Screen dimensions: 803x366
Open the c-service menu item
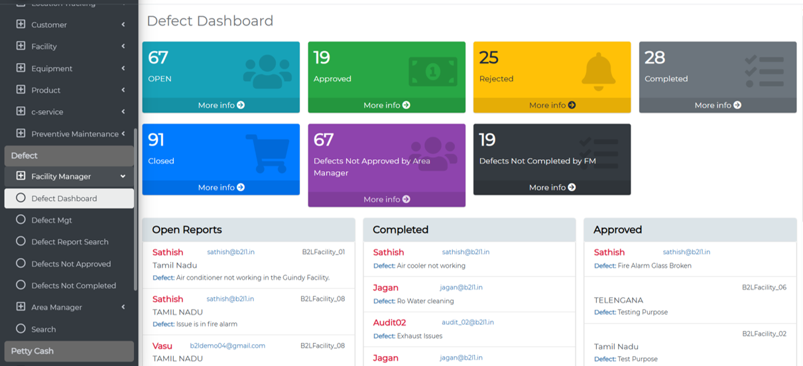[x=47, y=112]
